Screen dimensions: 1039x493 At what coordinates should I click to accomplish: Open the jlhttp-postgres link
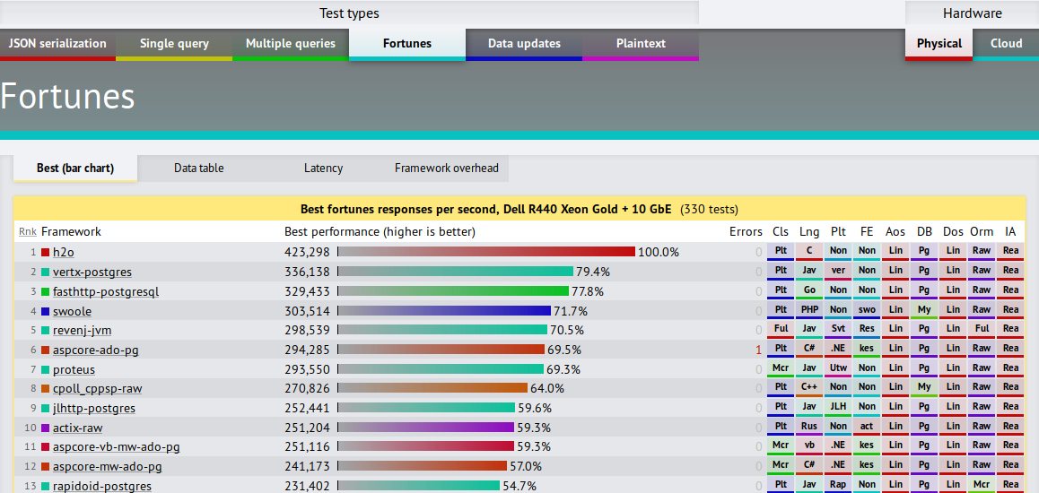(x=94, y=409)
